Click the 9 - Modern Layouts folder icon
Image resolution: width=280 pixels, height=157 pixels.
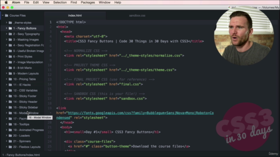pos(10,74)
